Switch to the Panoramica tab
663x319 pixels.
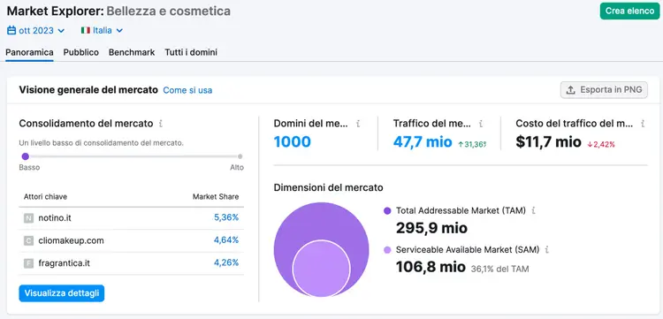[x=29, y=52]
